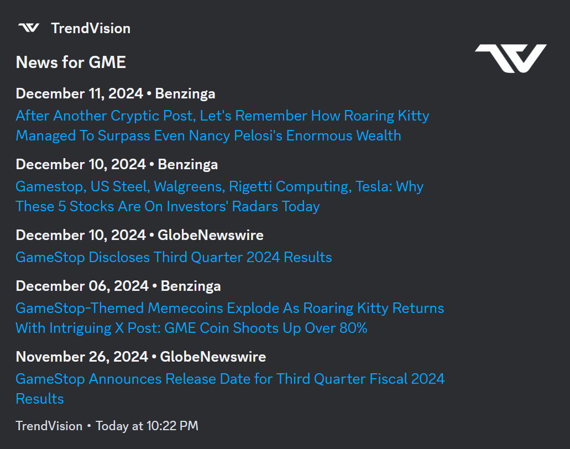Click the small TrendVision author logo icon

[x=28, y=28]
